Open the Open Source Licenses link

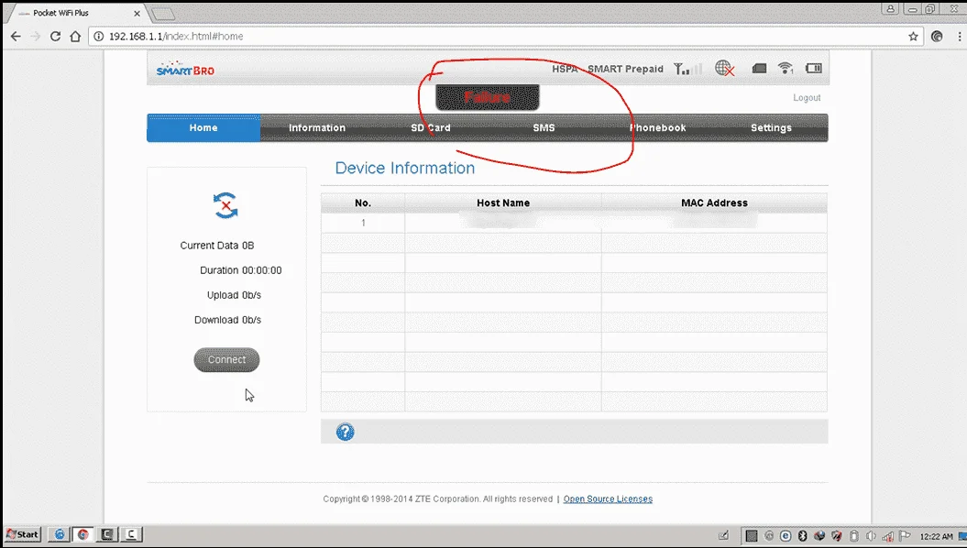pos(608,499)
